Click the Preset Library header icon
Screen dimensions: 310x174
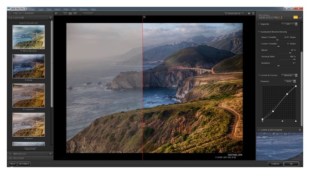pos(10,13)
